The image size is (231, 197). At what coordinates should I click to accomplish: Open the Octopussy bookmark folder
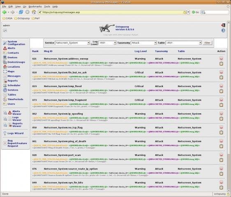click(22, 18)
